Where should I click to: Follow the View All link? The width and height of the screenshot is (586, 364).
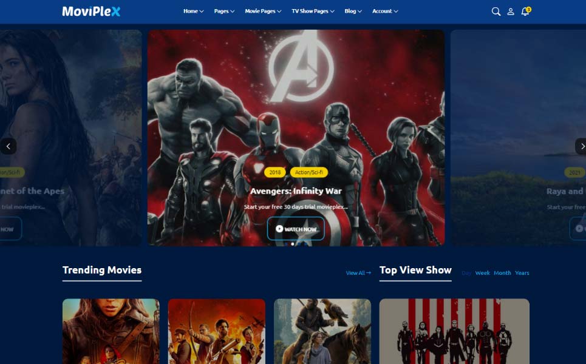[358, 273]
